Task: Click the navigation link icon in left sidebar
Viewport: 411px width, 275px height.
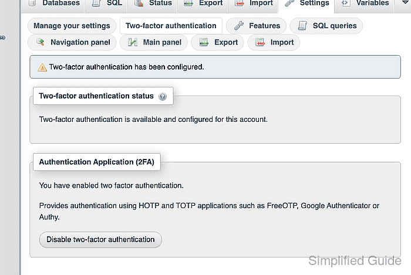Action: [2, 38]
